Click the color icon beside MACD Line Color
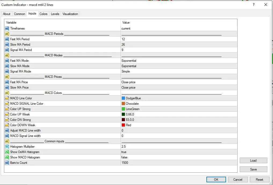 click(7, 98)
